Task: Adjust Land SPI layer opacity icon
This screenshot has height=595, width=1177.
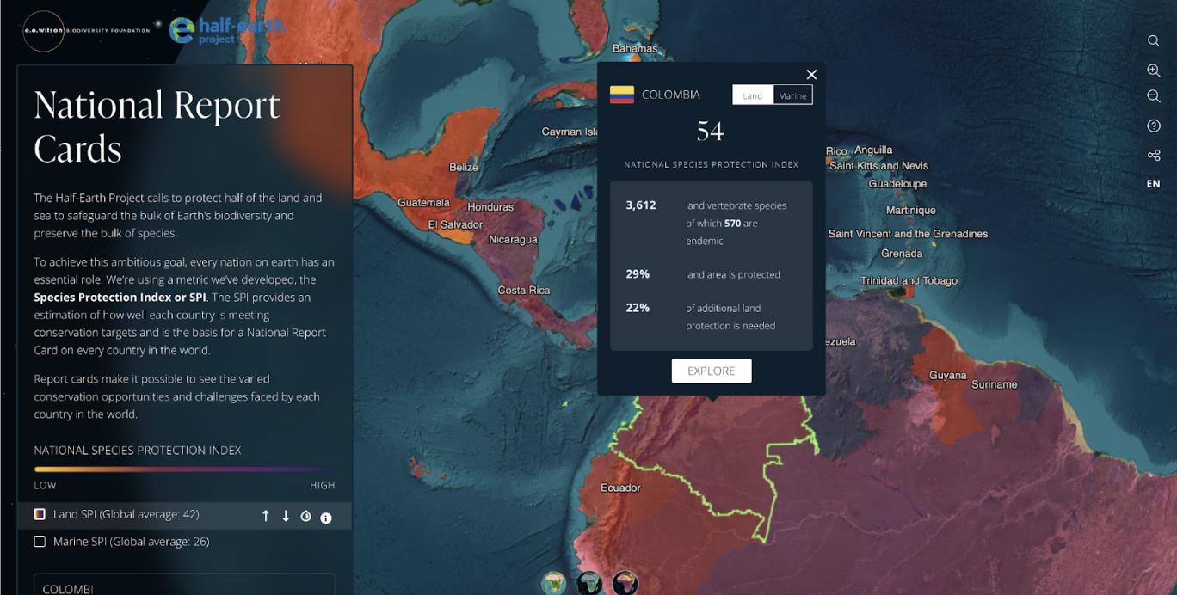Action: [x=305, y=516]
